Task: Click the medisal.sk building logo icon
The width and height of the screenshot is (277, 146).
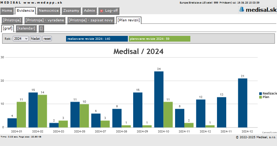Action: tap(241, 9)
